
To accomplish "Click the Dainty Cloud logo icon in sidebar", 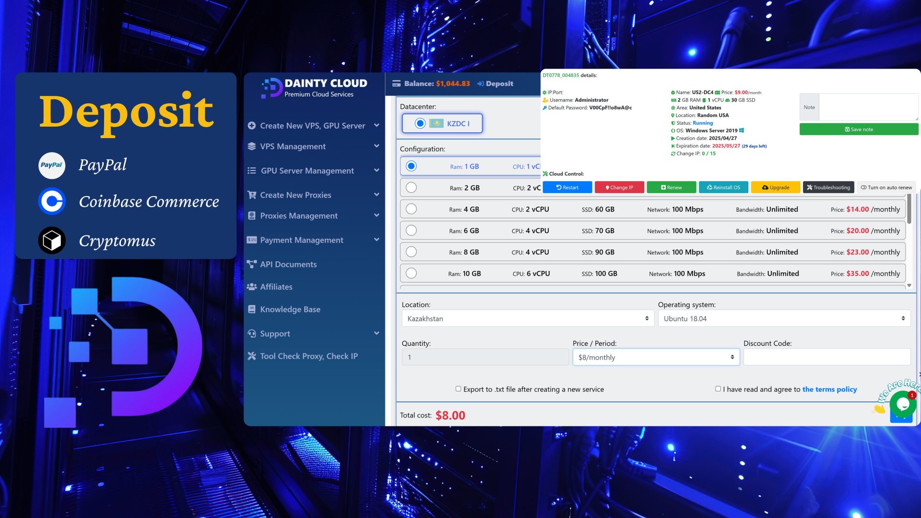I will (272, 88).
